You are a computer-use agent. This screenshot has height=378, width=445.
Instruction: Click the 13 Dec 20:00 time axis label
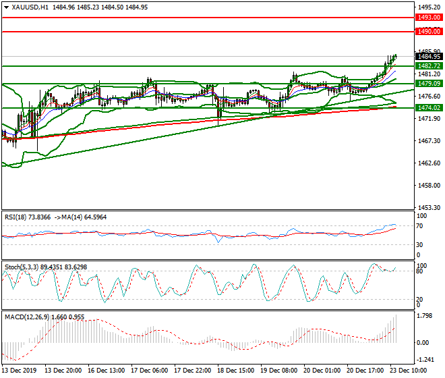pyautogui.click(x=63, y=371)
